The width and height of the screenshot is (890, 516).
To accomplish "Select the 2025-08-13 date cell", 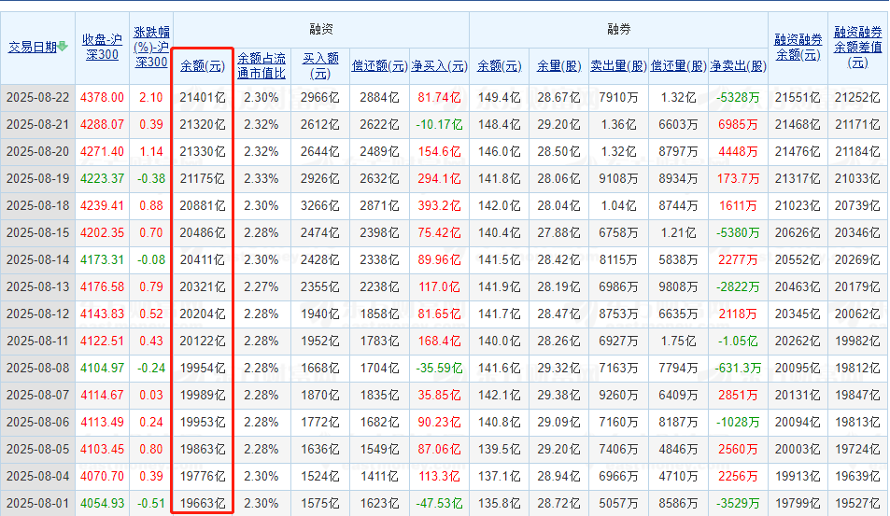I will tap(37, 286).
